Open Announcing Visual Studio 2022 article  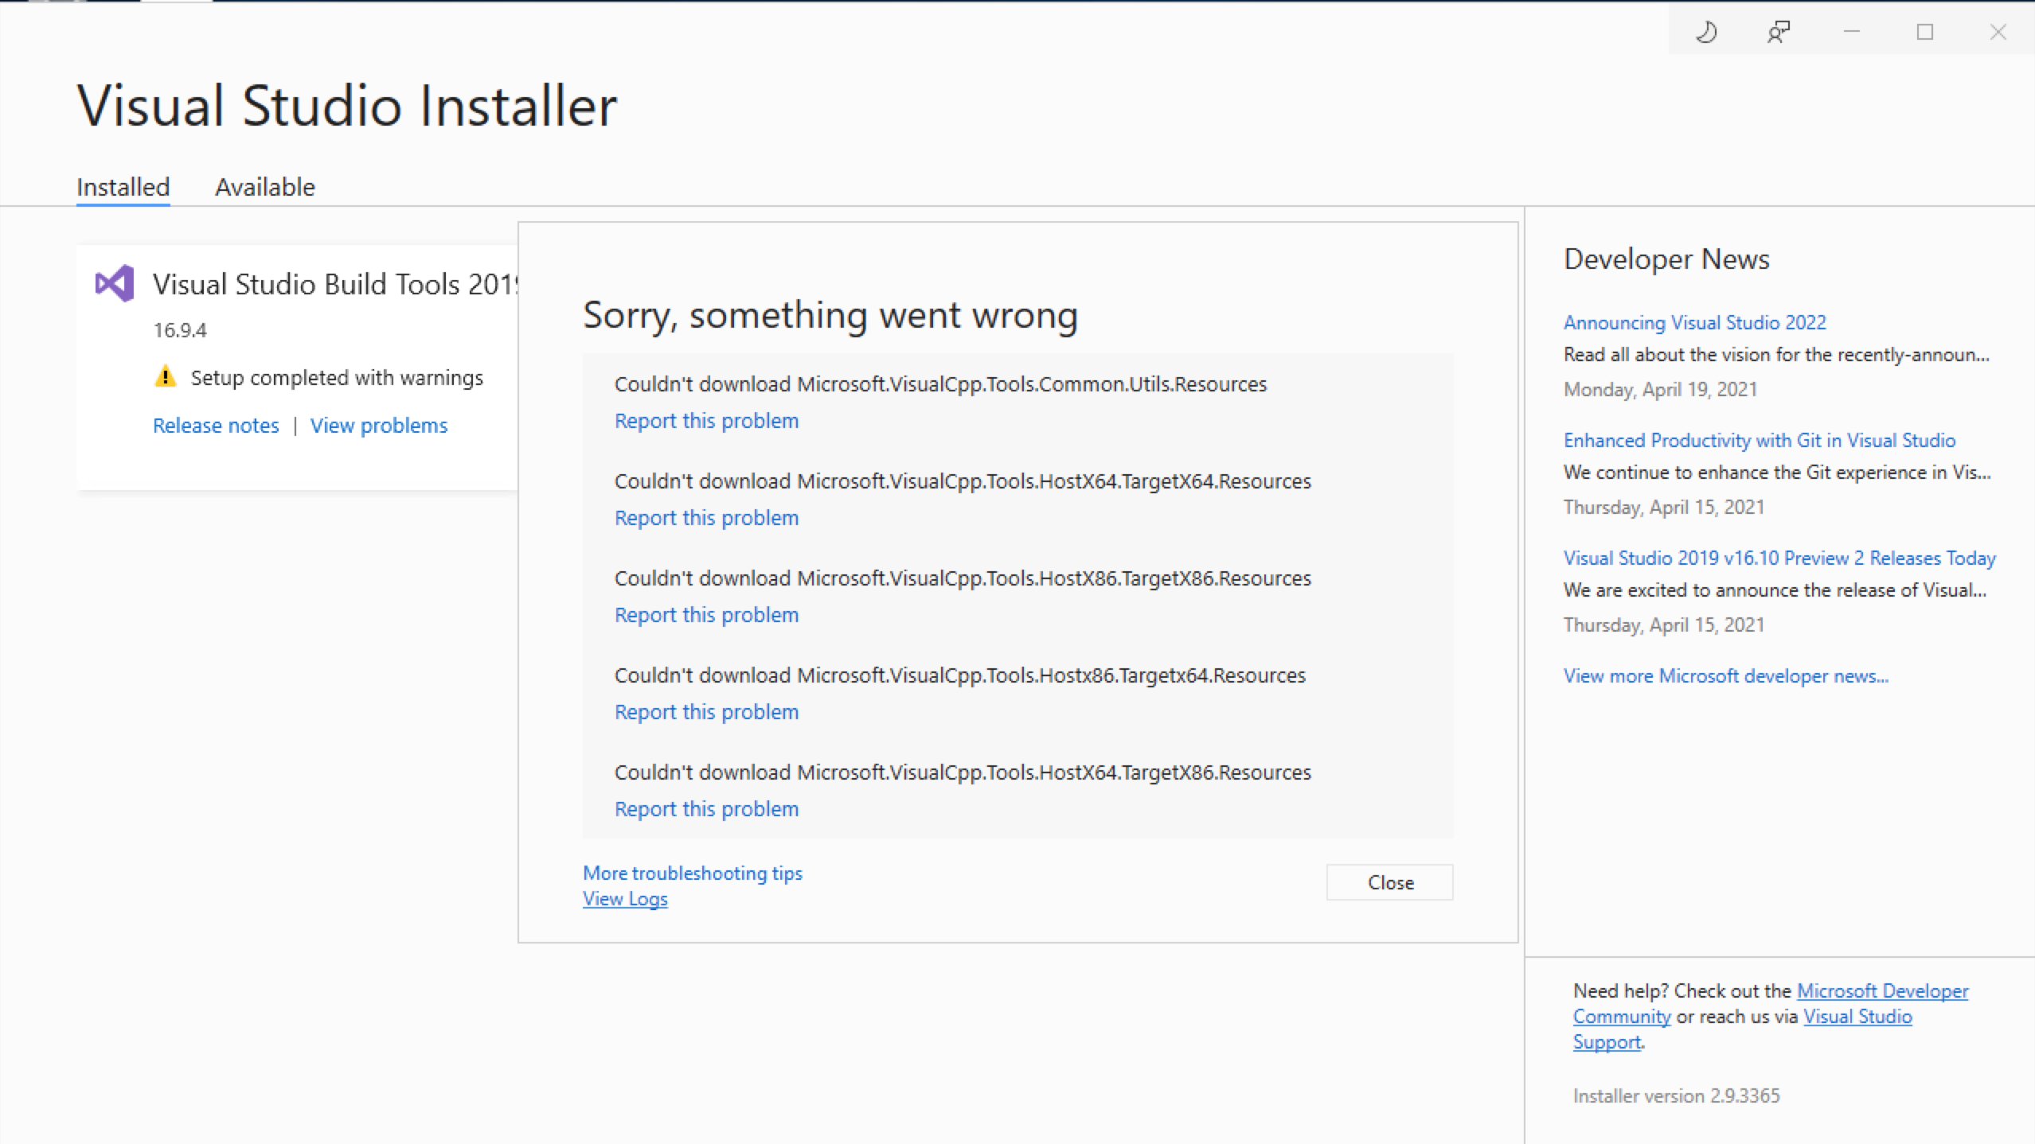[1694, 322]
